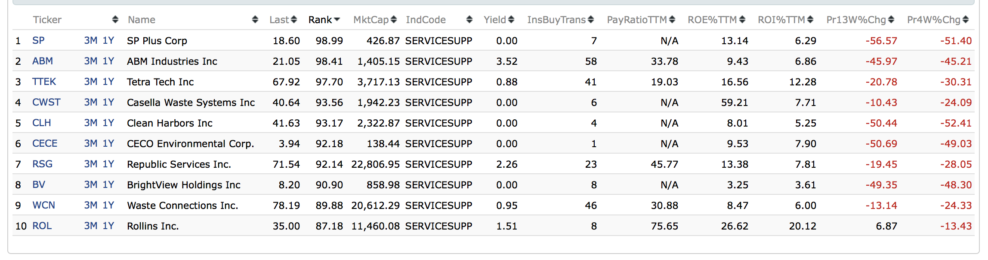Click the Name column sort arrows
Image resolution: width=988 pixels, height=260 pixels.
[x=255, y=20]
